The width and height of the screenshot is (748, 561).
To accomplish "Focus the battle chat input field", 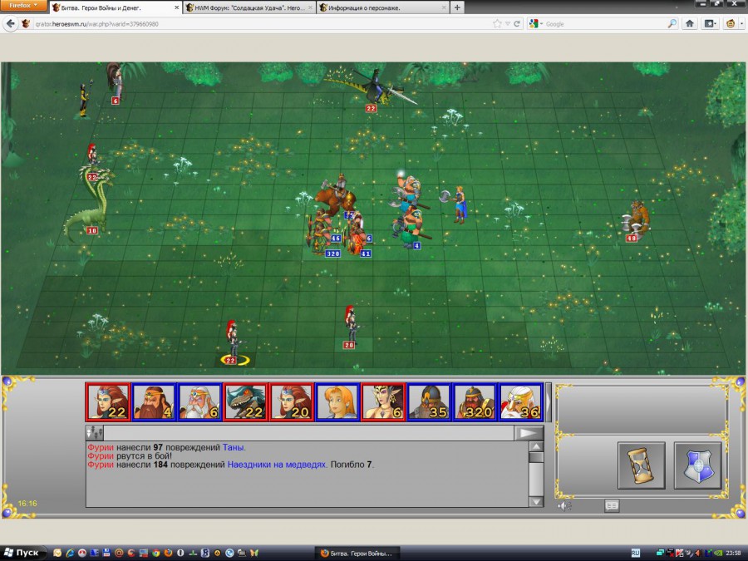I will point(308,433).
